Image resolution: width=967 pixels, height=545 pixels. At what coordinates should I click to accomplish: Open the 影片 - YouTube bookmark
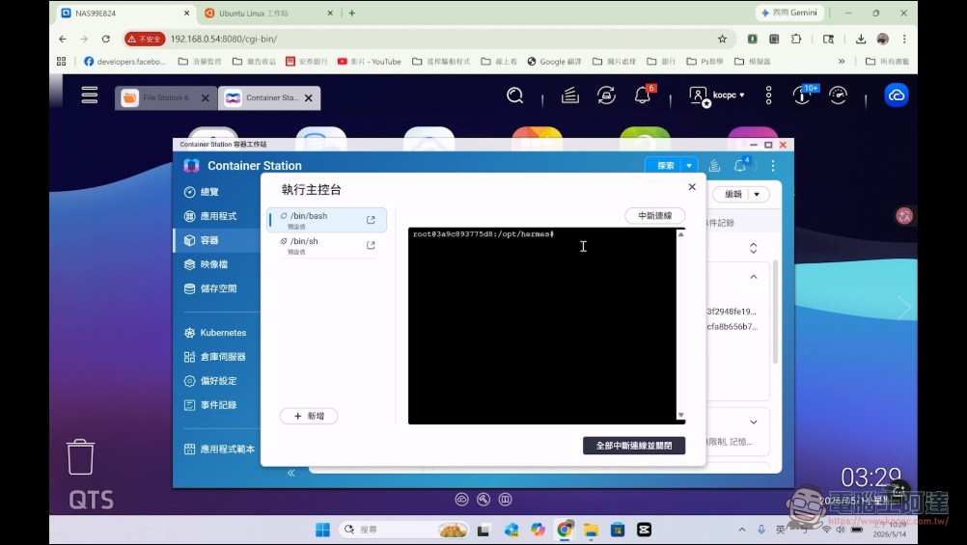[x=369, y=62]
